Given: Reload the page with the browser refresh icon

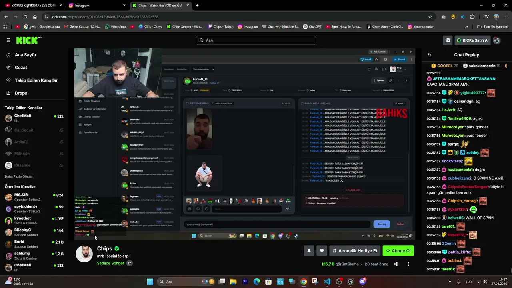Looking at the screenshot, I should pyautogui.click(x=25, y=17).
